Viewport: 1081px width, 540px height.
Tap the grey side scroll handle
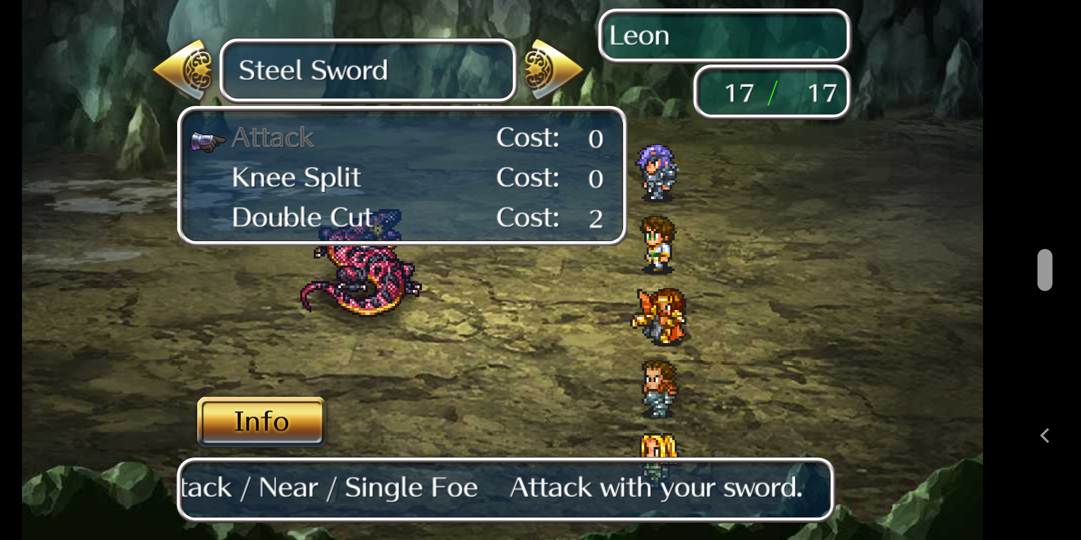coord(1045,270)
